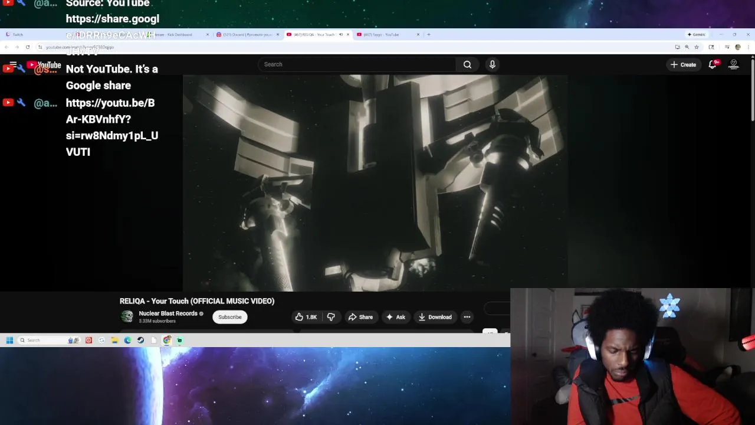The image size is (755, 425).
Task: Close the RELIQA Your Touch tab
Action: [348, 34]
